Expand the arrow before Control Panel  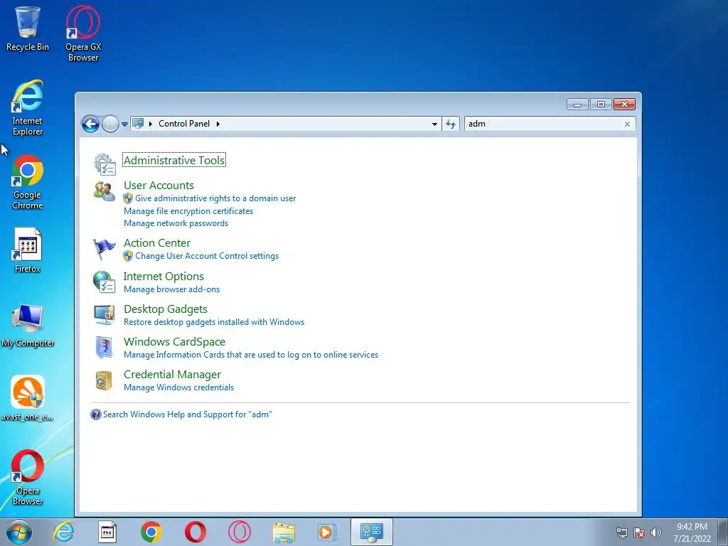[x=151, y=124]
